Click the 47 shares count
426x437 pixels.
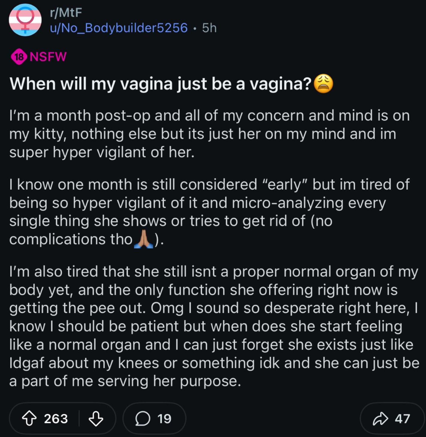click(x=402, y=418)
